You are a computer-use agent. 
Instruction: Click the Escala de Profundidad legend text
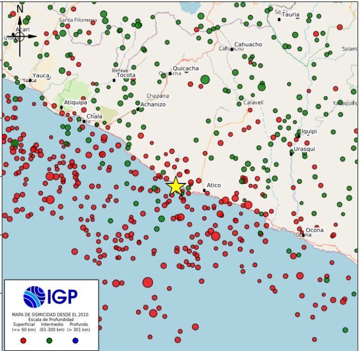51,320
